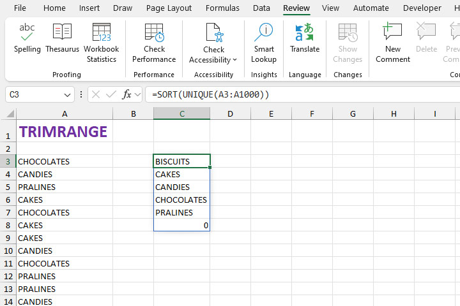Select cell C5 with CANDIES
The height and width of the screenshot is (306, 460).
coord(182,187)
